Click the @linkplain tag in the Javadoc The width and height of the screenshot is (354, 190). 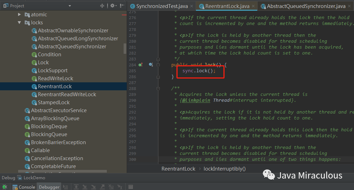[x=196, y=100]
